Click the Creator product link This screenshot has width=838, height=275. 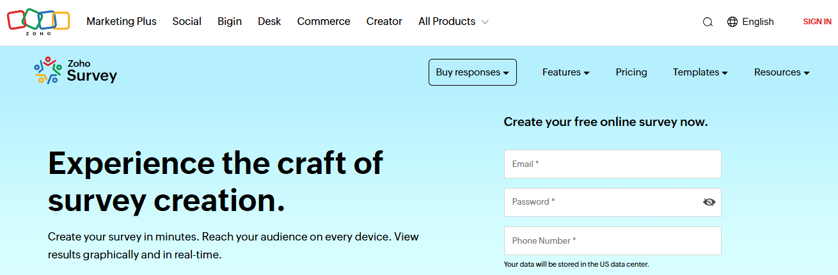pyautogui.click(x=384, y=22)
